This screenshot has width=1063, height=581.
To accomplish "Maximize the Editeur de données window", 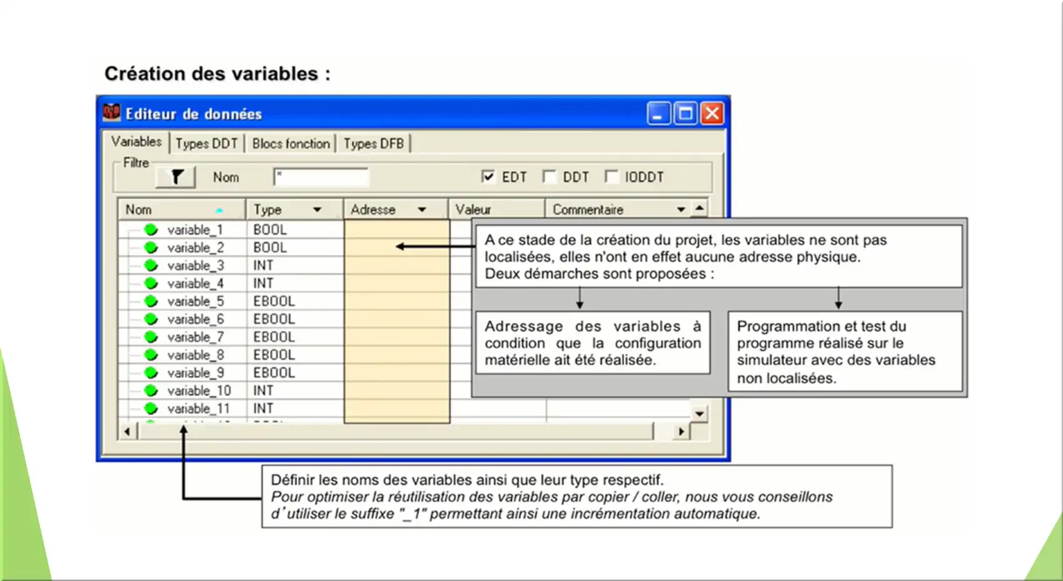I will tap(685, 114).
